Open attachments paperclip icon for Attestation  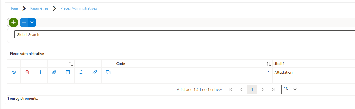pyautogui.click(x=54, y=72)
